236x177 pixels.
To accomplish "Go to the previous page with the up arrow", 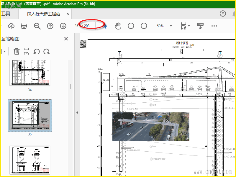I will point(50,26).
